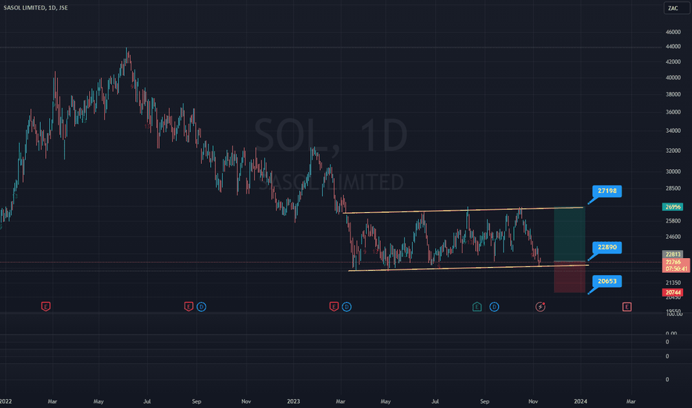This screenshot has height=408, width=692.
Task: Select the green profit zone of long position
Action: (x=569, y=234)
